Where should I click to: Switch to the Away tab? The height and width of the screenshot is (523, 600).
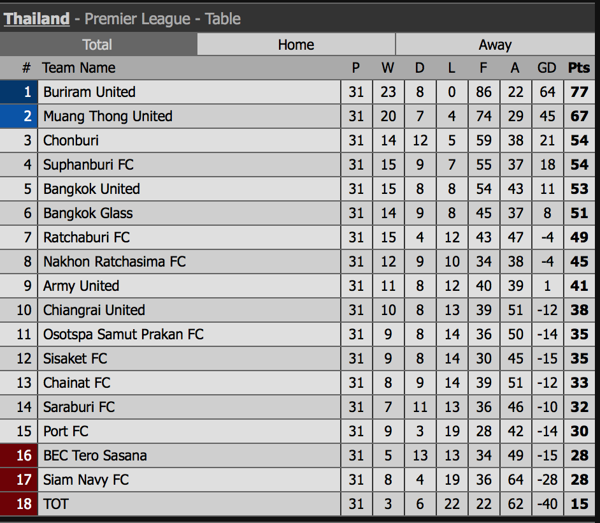coord(495,45)
